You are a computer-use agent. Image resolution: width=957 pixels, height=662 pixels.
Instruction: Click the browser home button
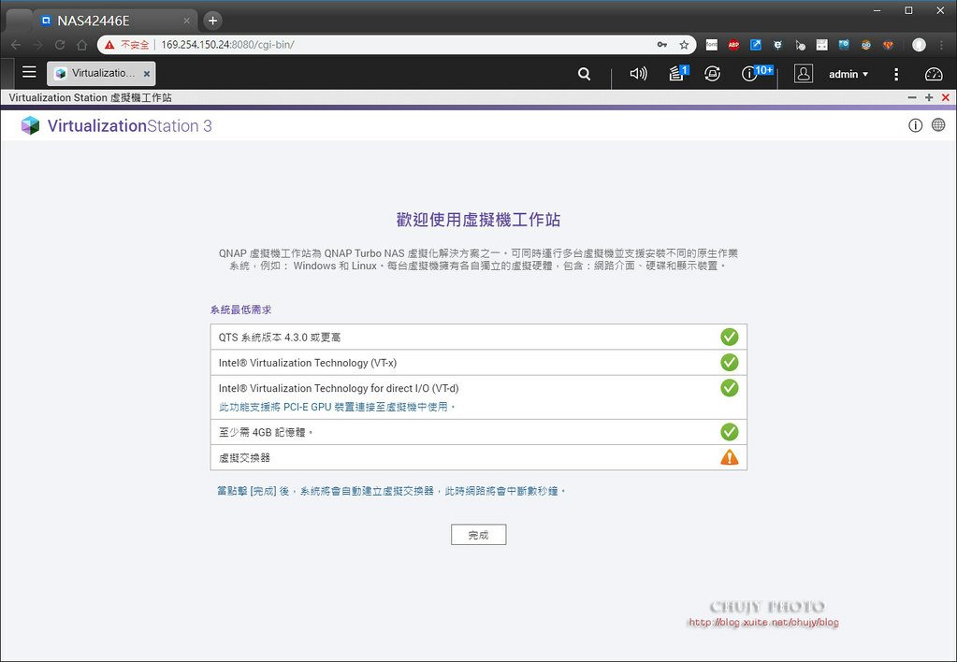pos(81,45)
